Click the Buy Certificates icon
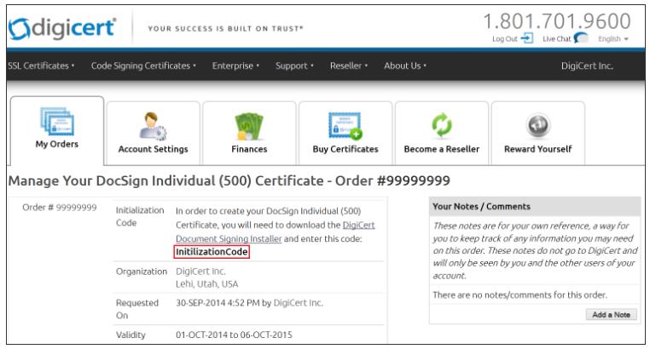Screen dimensions: 650x349 (345, 125)
